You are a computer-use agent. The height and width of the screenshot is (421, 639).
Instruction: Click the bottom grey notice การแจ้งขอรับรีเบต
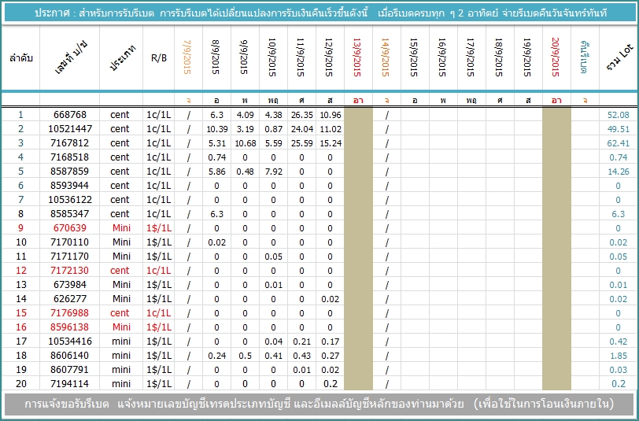319,404
